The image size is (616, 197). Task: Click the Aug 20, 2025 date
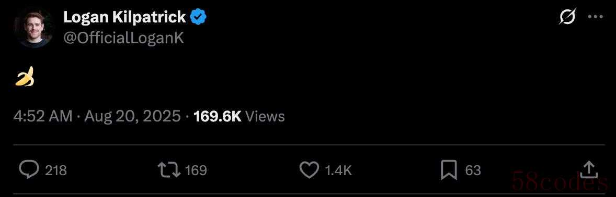tap(132, 116)
